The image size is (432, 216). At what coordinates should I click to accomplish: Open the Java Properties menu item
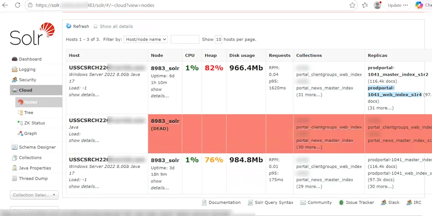[35, 168]
